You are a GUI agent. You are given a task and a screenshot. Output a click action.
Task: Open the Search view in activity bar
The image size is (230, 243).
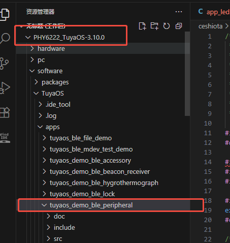coord(5,39)
